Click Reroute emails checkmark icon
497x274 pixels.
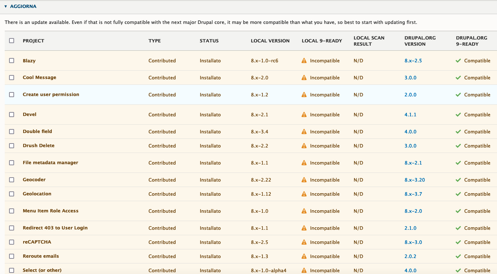(x=458, y=256)
